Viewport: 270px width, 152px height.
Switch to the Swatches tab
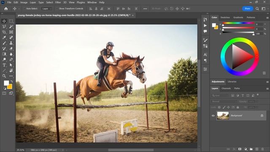(225, 17)
